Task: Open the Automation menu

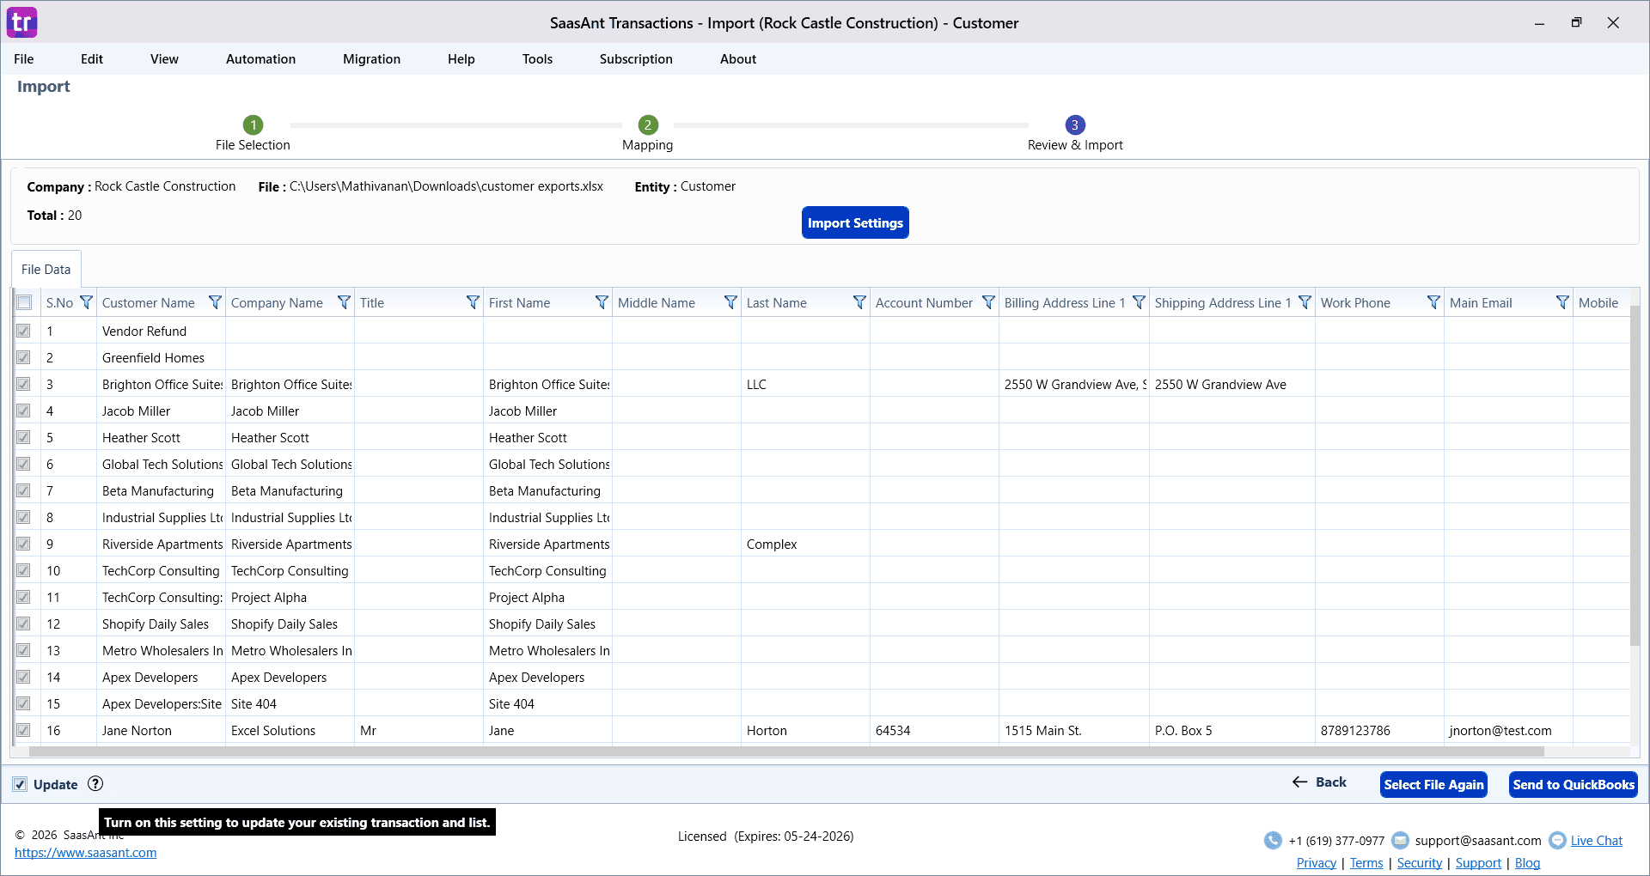Action: pos(260,58)
